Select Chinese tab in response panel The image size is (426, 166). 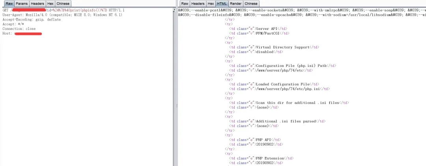[x=251, y=4]
